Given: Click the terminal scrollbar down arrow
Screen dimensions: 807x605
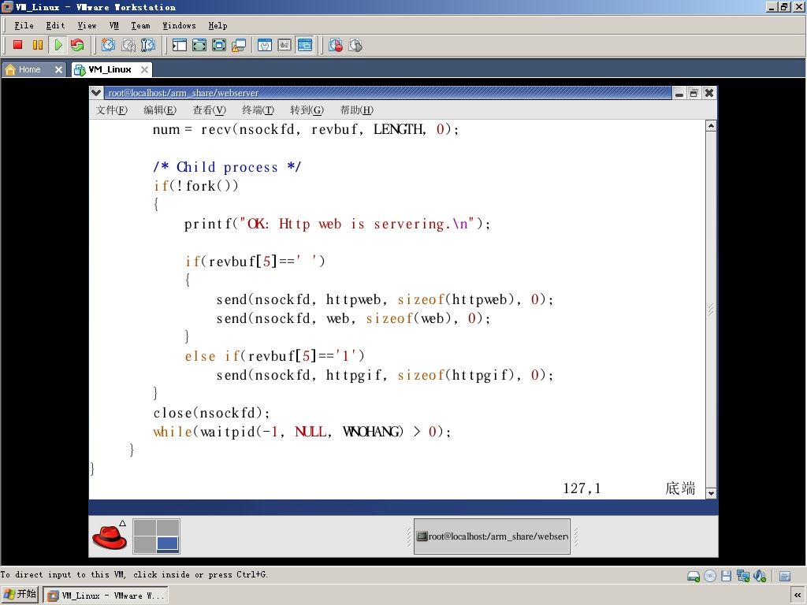Looking at the screenshot, I should [711, 493].
